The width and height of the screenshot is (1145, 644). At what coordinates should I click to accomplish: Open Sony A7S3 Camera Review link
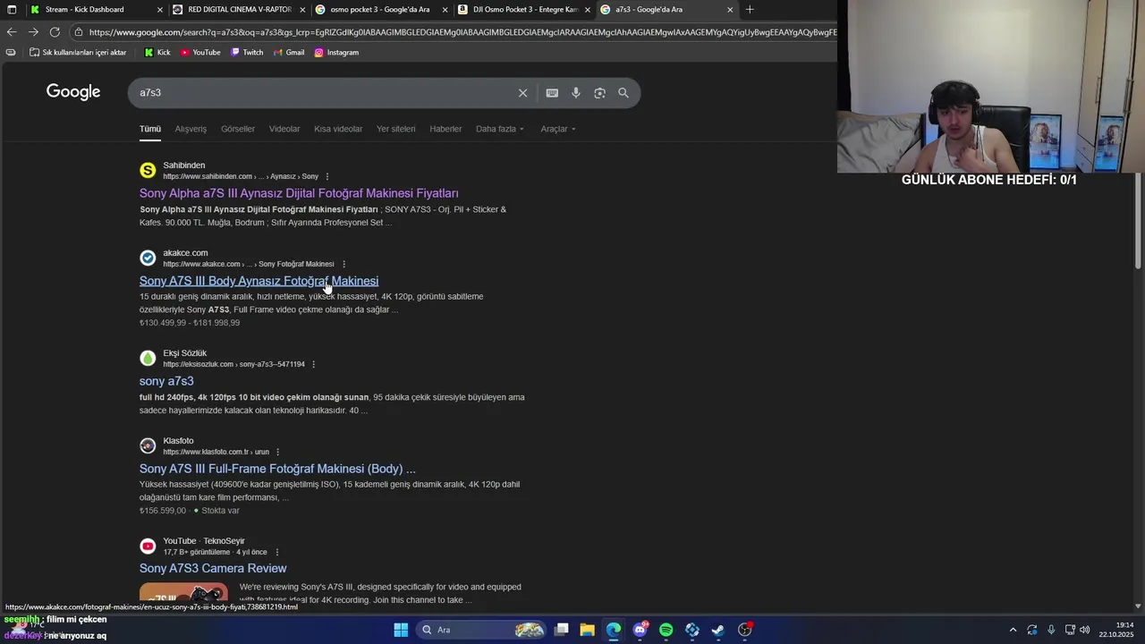[x=213, y=568]
